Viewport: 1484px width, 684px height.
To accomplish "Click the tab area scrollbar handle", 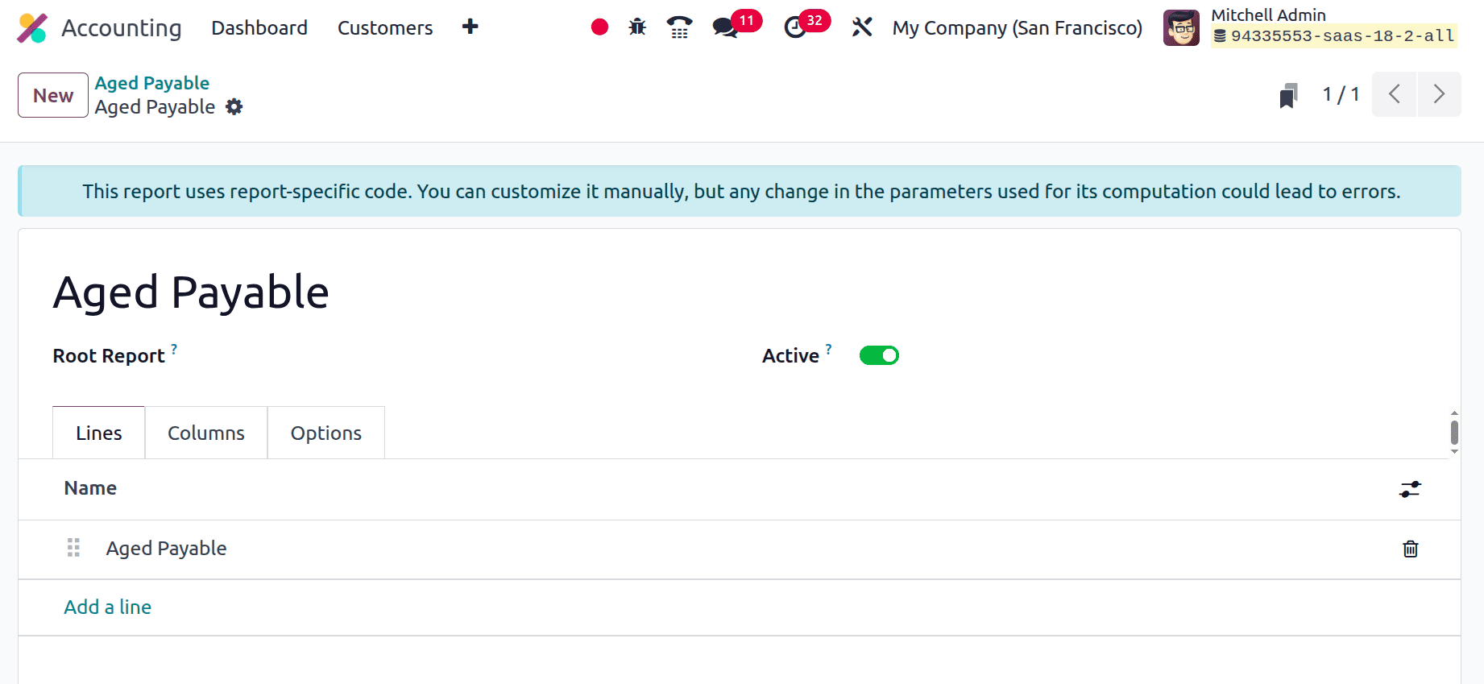I will click(1454, 432).
